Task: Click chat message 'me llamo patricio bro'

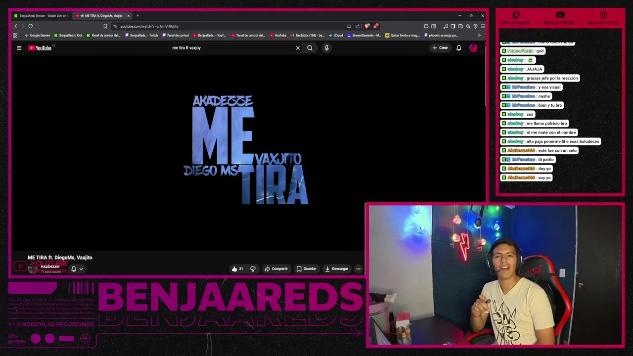Action: (x=534, y=123)
